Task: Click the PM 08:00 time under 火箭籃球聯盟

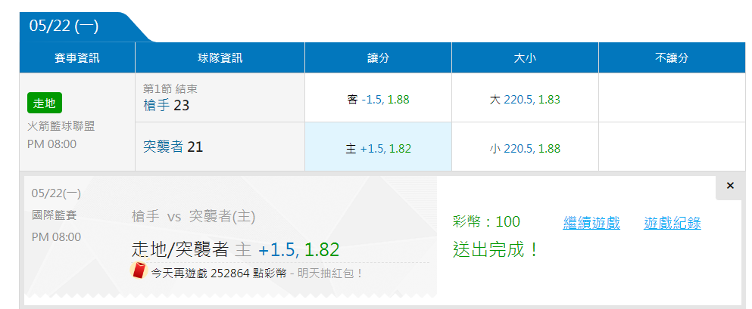Action: tap(51, 144)
